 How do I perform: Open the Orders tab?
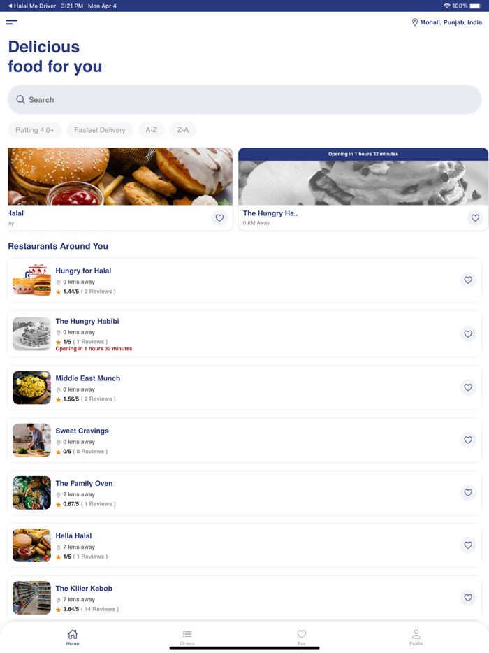click(x=187, y=637)
